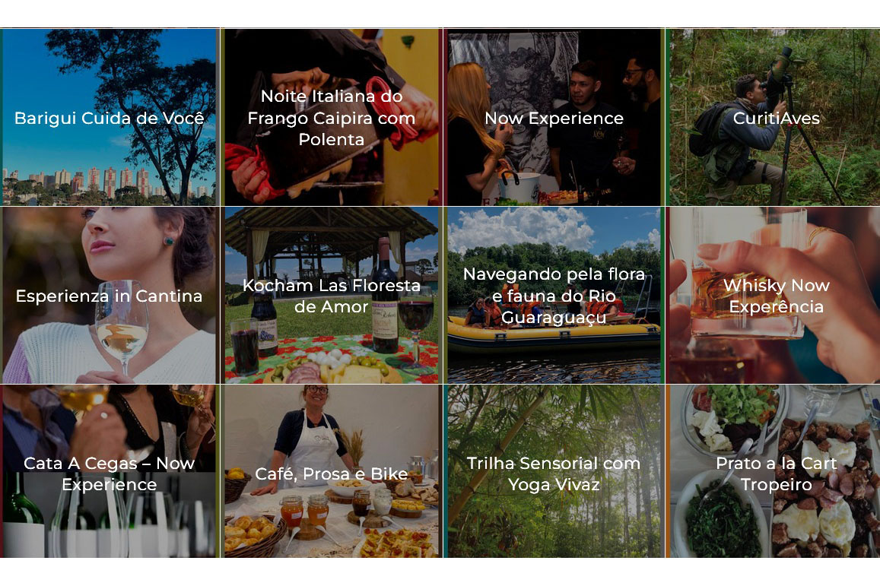Open Noite Italiana do Frango Caipira tile
Screen dimensions: 880x586
[332, 117]
